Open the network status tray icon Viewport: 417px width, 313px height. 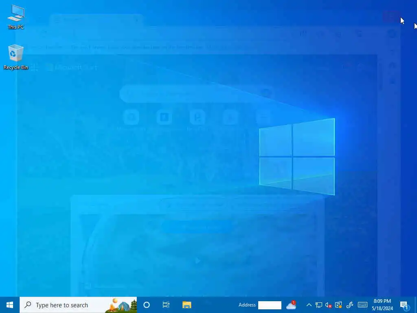[318, 305]
